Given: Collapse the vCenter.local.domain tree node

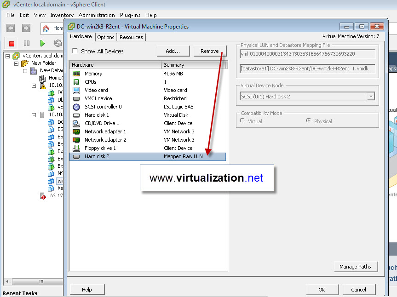Looking at the screenshot, I should click(8, 56).
